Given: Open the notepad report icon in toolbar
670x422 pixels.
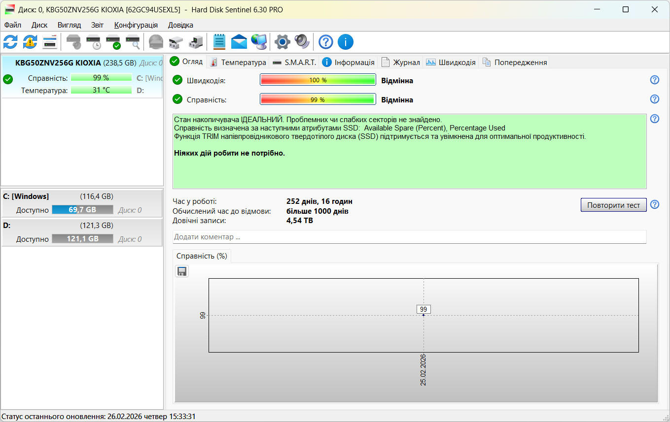Looking at the screenshot, I should point(219,42).
